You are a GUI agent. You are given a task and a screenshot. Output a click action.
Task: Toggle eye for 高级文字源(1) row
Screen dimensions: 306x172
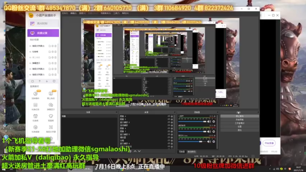pos(30,75)
